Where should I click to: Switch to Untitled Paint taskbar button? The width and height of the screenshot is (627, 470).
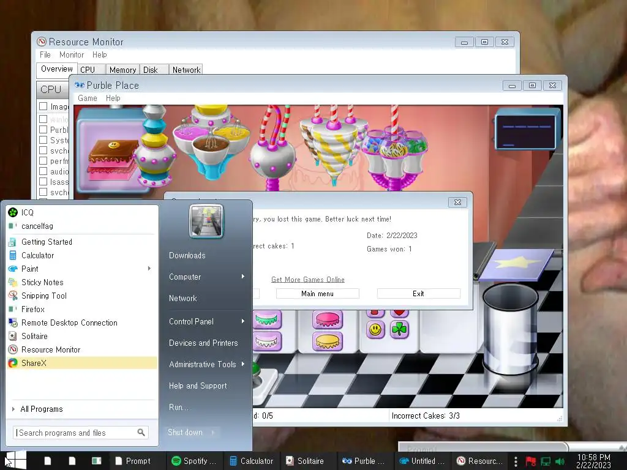pyautogui.click(x=422, y=461)
